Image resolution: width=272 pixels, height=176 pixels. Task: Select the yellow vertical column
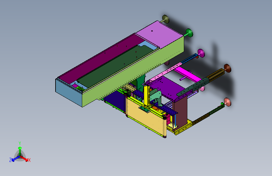click(x=147, y=95)
